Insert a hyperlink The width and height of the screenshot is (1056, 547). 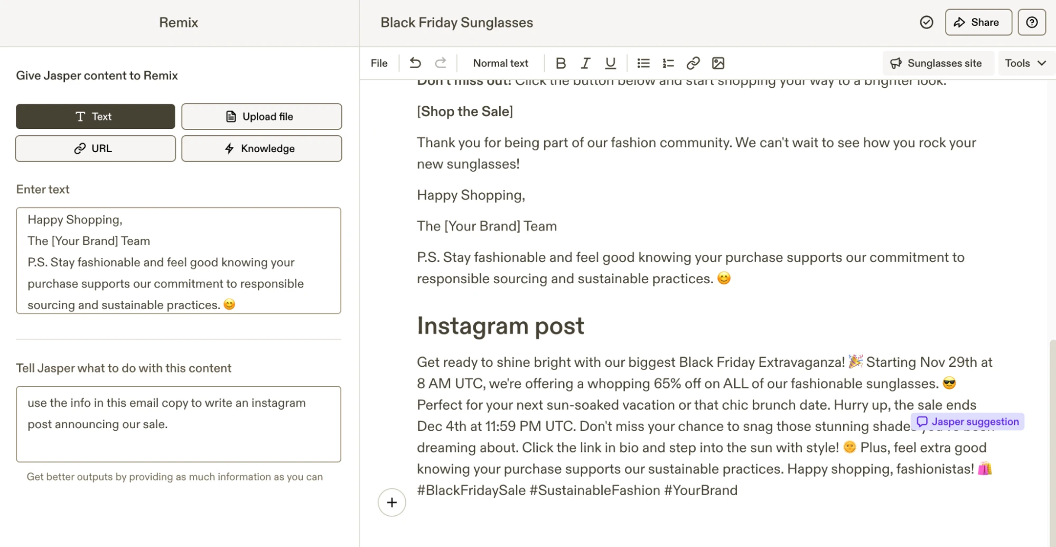(x=693, y=63)
